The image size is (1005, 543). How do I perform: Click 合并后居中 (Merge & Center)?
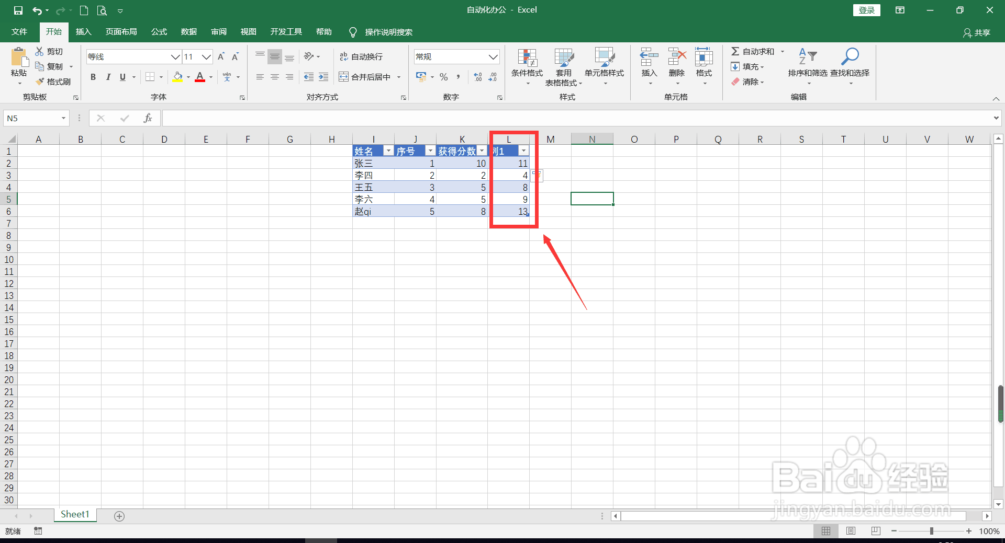[x=365, y=77]
